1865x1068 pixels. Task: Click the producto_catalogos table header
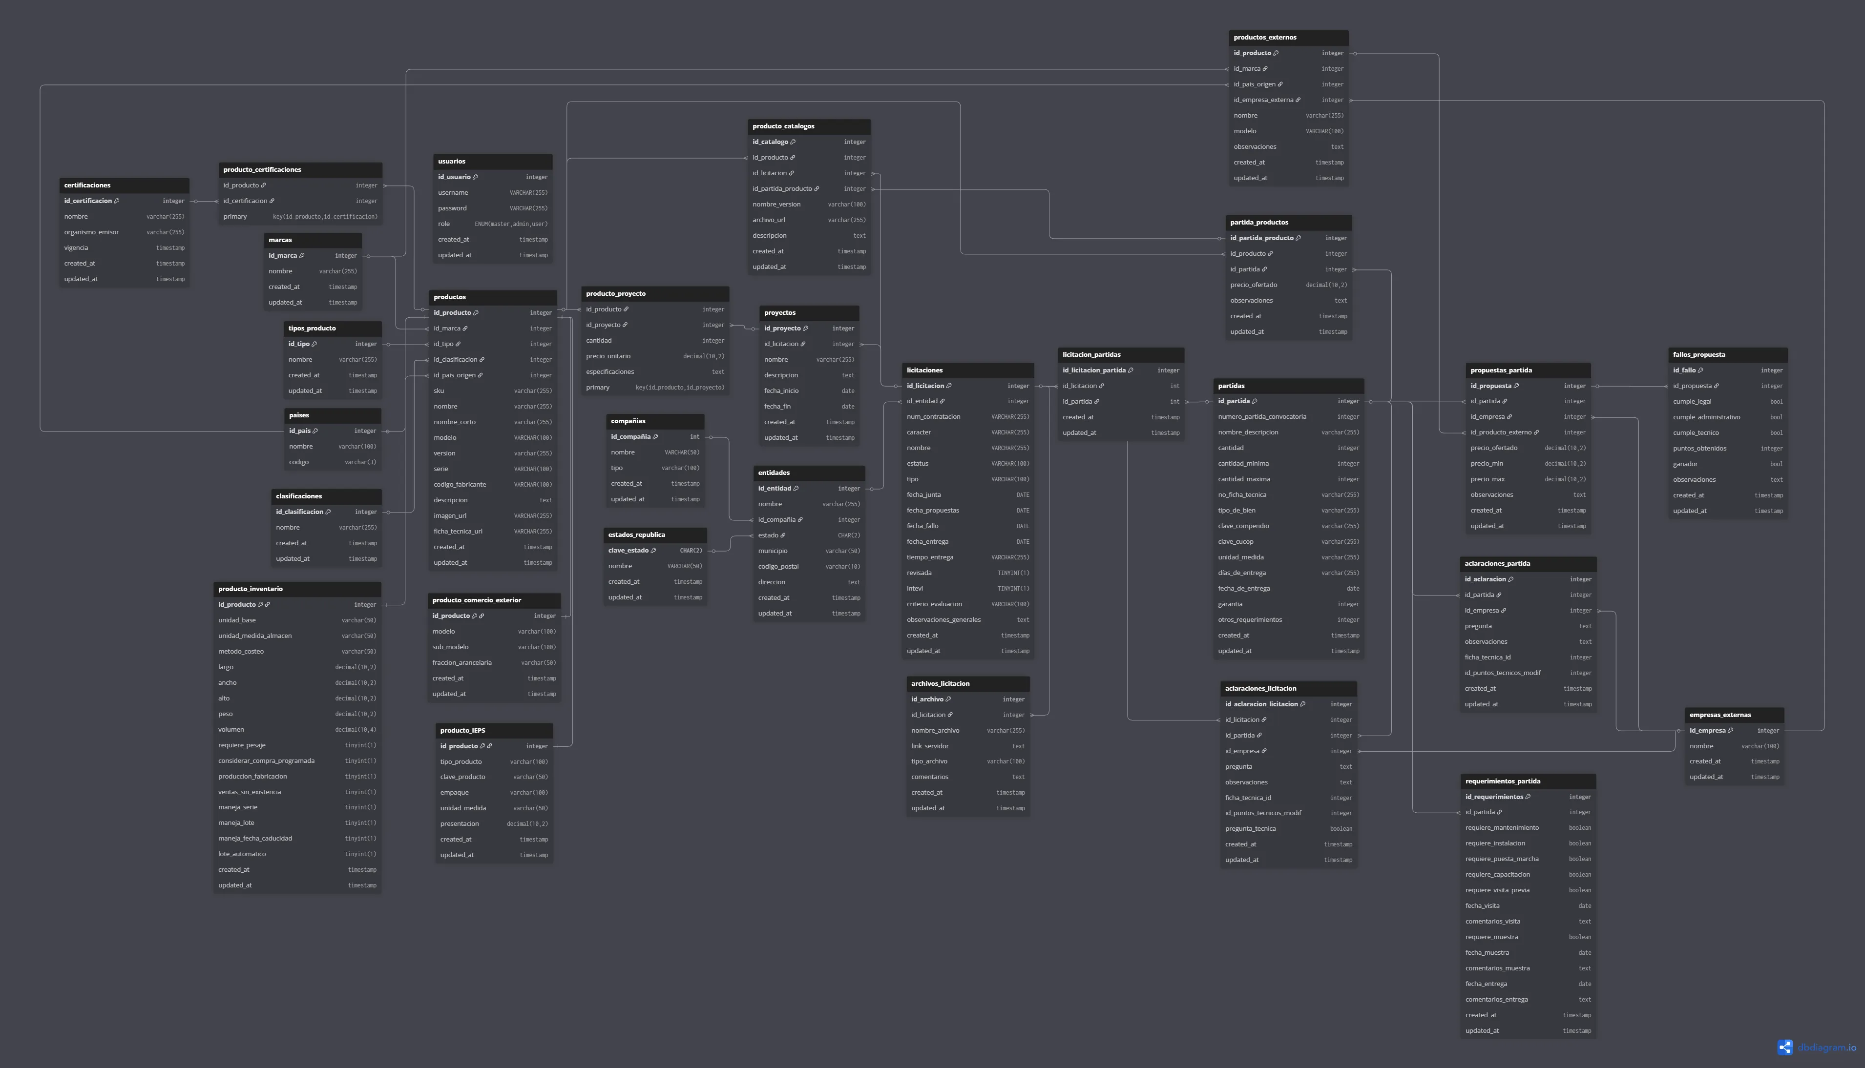click(x=809, y=126)
